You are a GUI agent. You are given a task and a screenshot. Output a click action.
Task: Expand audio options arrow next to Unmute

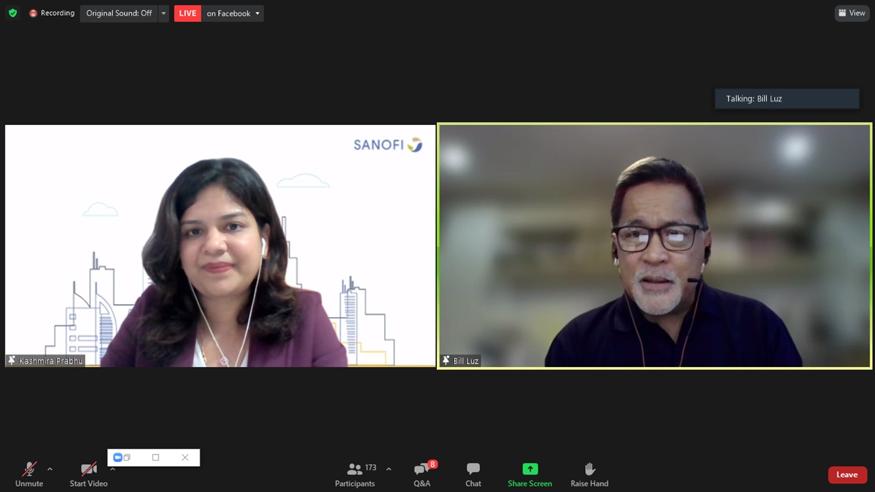click(50, 469)
